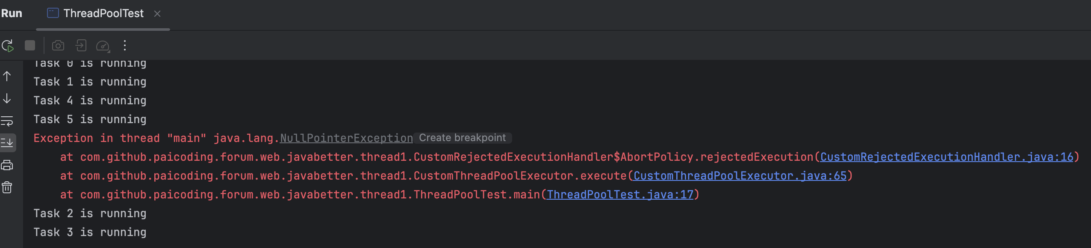The height and width of the screenshot is (248, 1091).
Task: Stop the running process
Action: [30, 45]
